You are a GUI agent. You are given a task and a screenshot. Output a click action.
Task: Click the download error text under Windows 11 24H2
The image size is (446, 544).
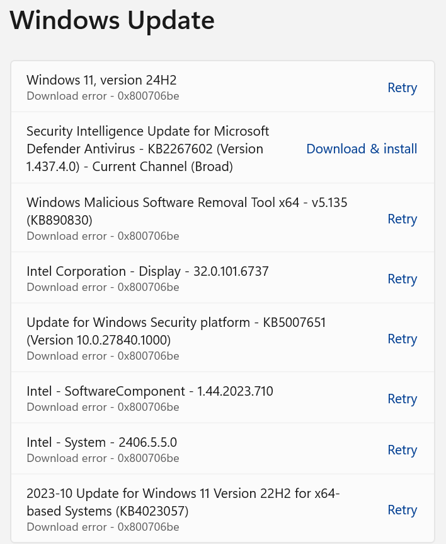[x=103, y=97]
